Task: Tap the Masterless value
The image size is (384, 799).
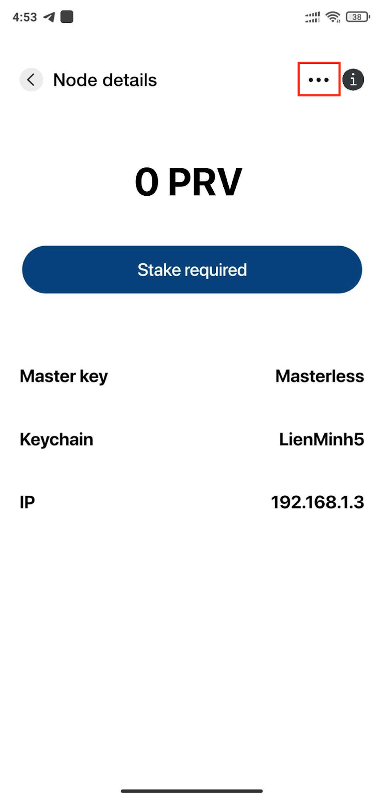Action: (320, 376)
